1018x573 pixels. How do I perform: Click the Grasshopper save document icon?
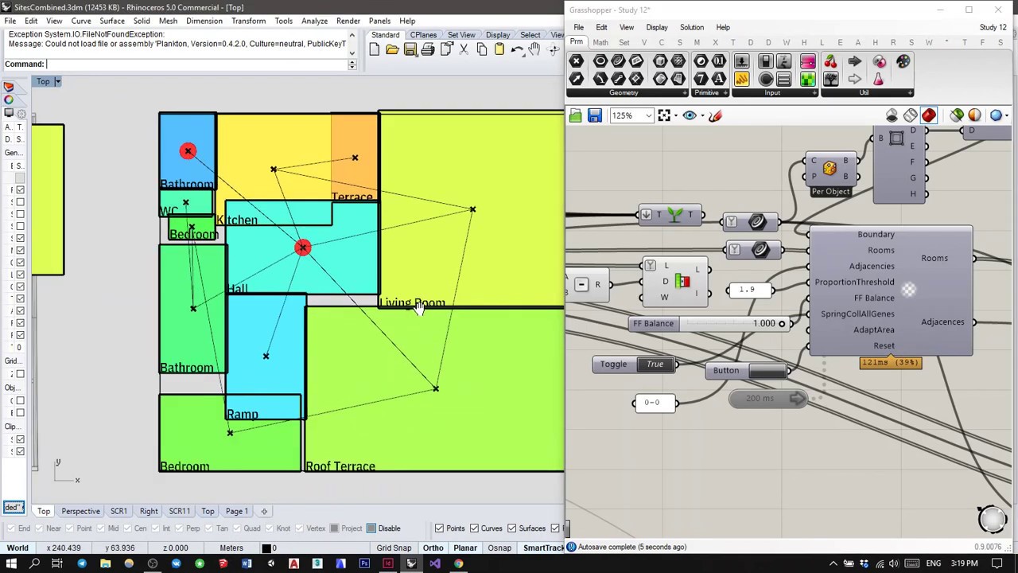pos(594,115)
